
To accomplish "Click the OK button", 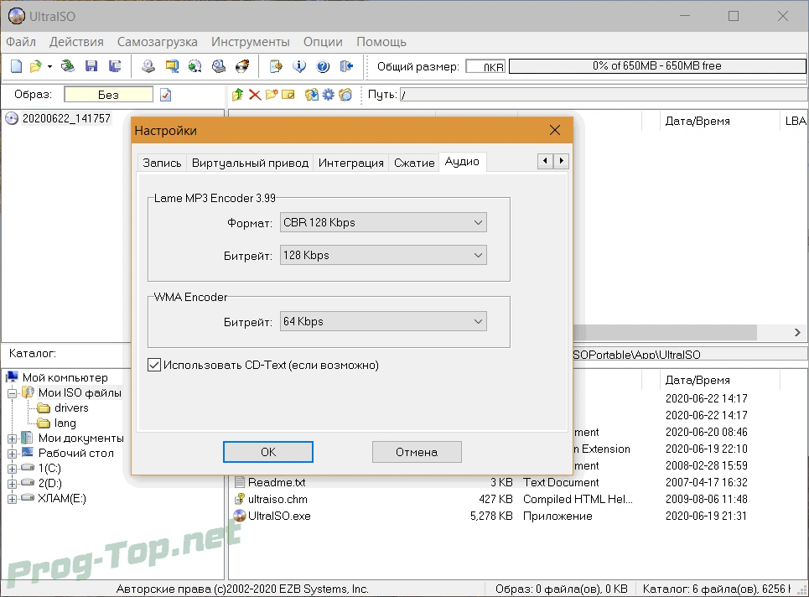I will [267, 452].
